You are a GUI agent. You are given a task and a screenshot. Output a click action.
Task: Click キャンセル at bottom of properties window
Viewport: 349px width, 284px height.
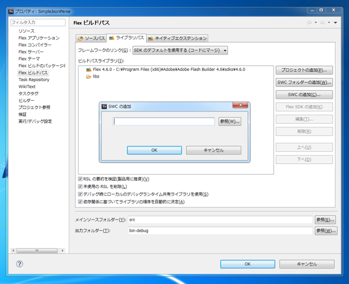point(307,264)
